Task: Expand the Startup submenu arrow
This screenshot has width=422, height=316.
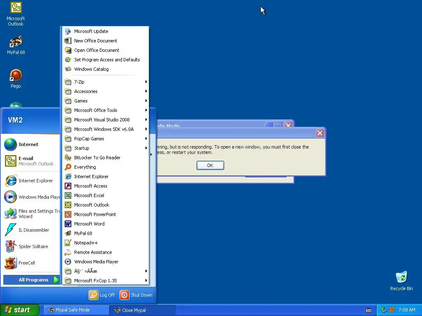Action: [146, 148]
